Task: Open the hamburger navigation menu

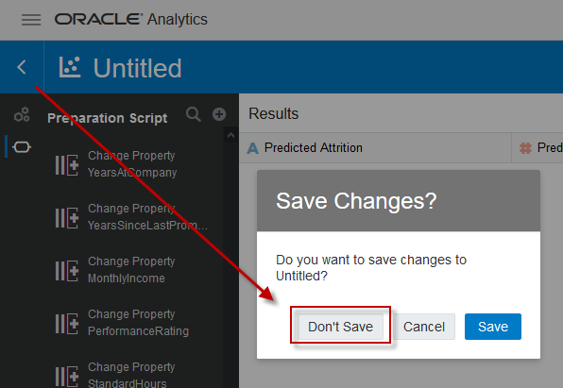Action: coord(31,20)
